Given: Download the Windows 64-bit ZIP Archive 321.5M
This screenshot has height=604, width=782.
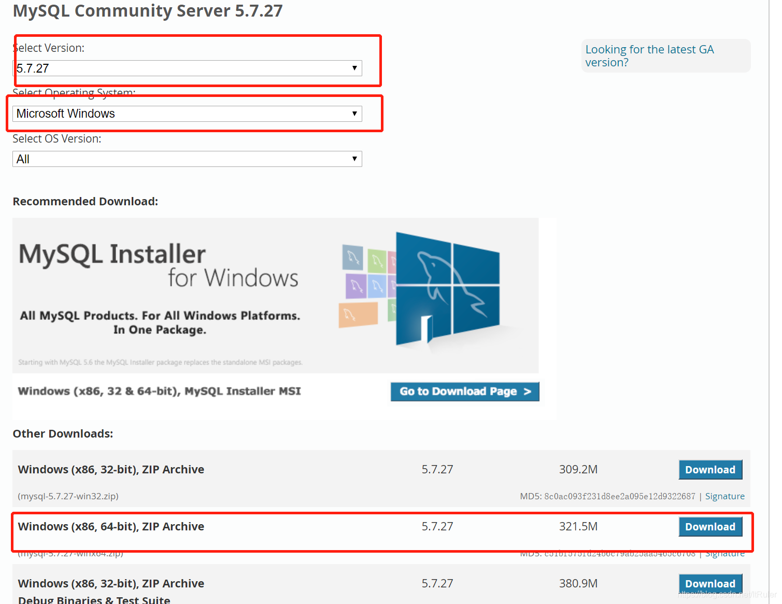Looking at the screenshot, I should 710,527.
